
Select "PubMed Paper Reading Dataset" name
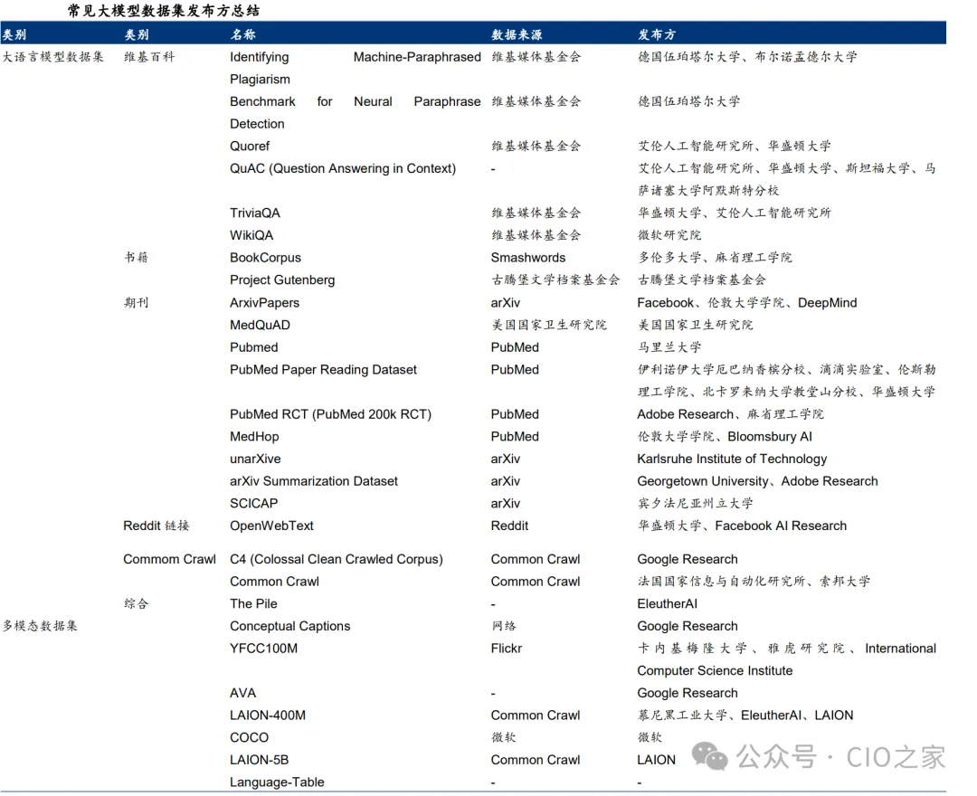click(x=323, y=369)
